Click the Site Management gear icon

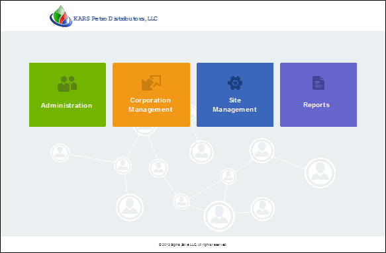click(235, 83)
